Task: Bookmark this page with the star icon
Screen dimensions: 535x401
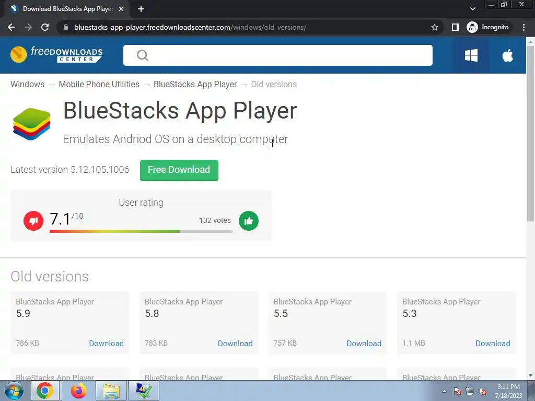Action: pyautogui.click(x=434, y=27)
